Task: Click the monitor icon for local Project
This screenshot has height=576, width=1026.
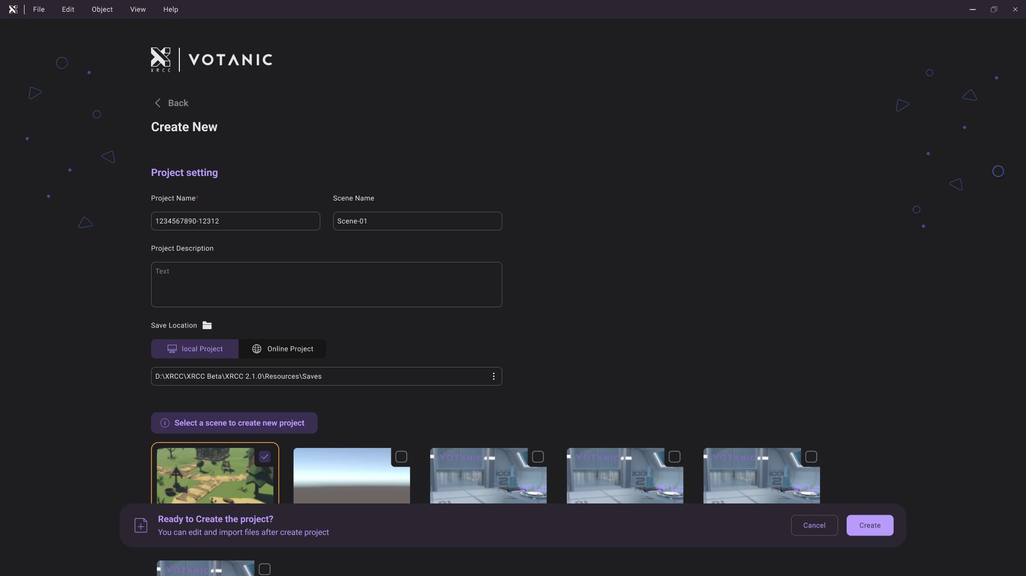Action: (172, 349)
